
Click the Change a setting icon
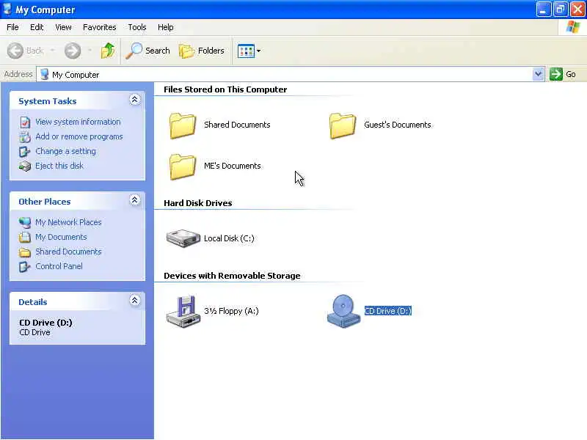pyautogui.click(x=25, y=152)
